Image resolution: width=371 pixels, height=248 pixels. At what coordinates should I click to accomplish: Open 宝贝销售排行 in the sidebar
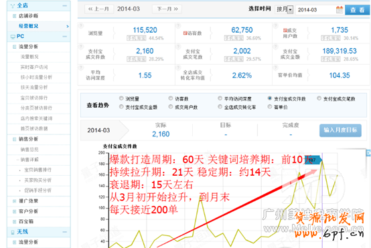(x=38, y=170)
